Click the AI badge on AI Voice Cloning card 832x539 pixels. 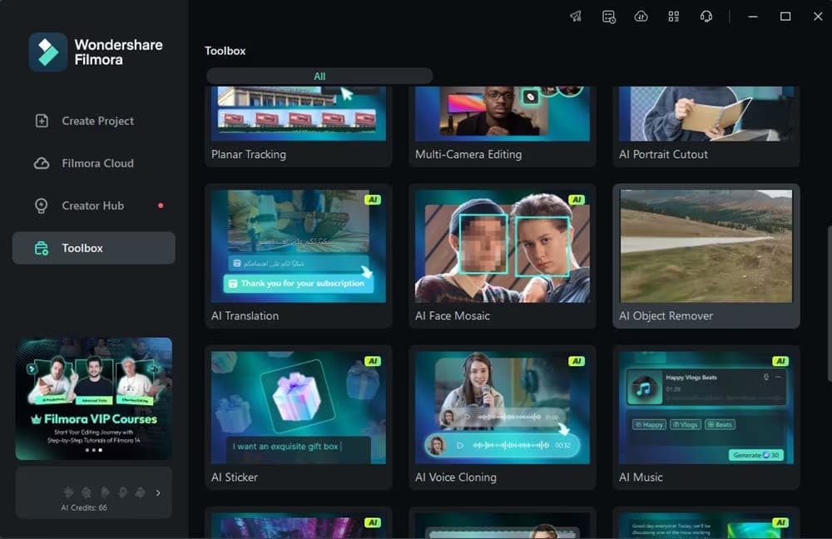(x=577, y=361)
